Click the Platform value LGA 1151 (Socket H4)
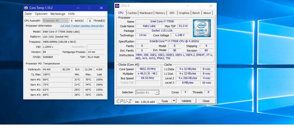Image resolution: width=294 pixels, height=137 pixels. [x=73, y=37]
